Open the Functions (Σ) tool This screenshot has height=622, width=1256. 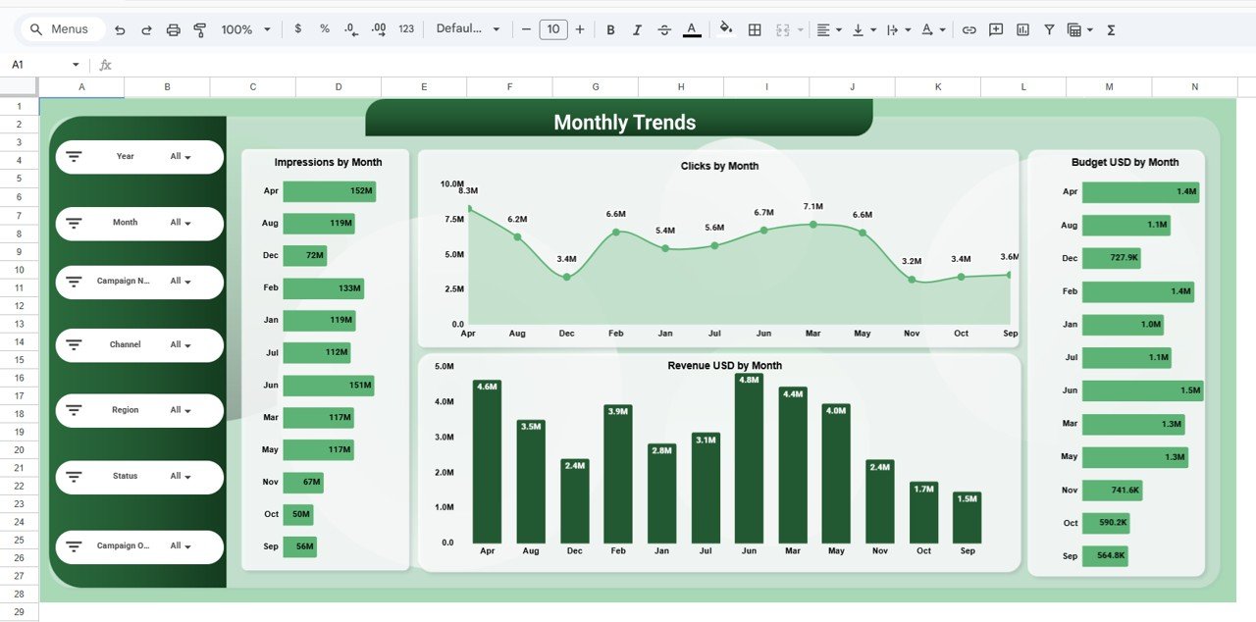coord(1110,29)
